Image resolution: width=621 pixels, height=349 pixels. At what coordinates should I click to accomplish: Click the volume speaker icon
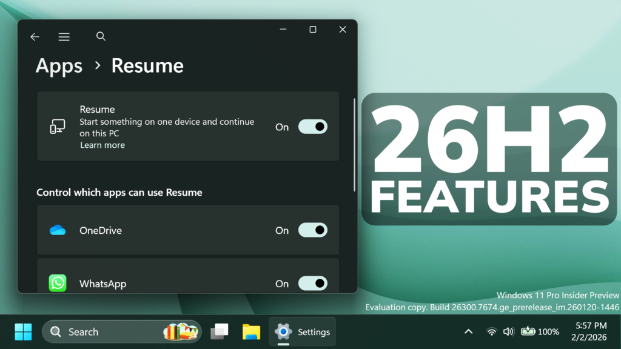[x=508, y=332]
